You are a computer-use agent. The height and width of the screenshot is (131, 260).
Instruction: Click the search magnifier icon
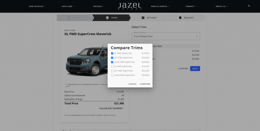click(249, 6)
